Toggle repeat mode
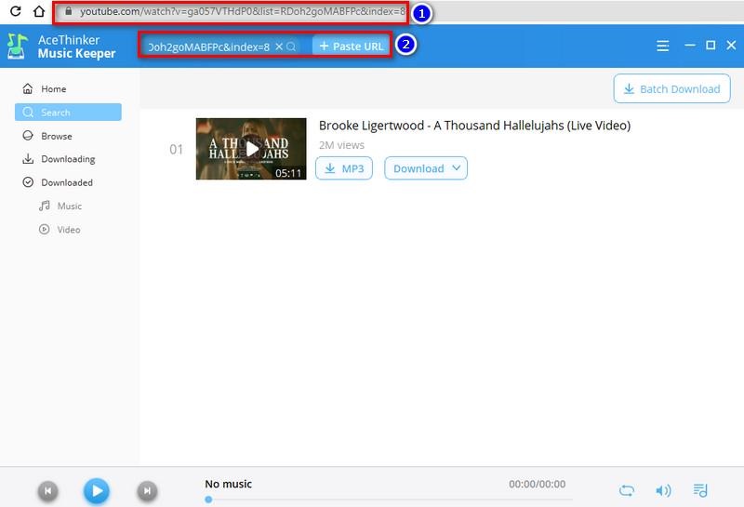744x507 pixels. [626, 490]
